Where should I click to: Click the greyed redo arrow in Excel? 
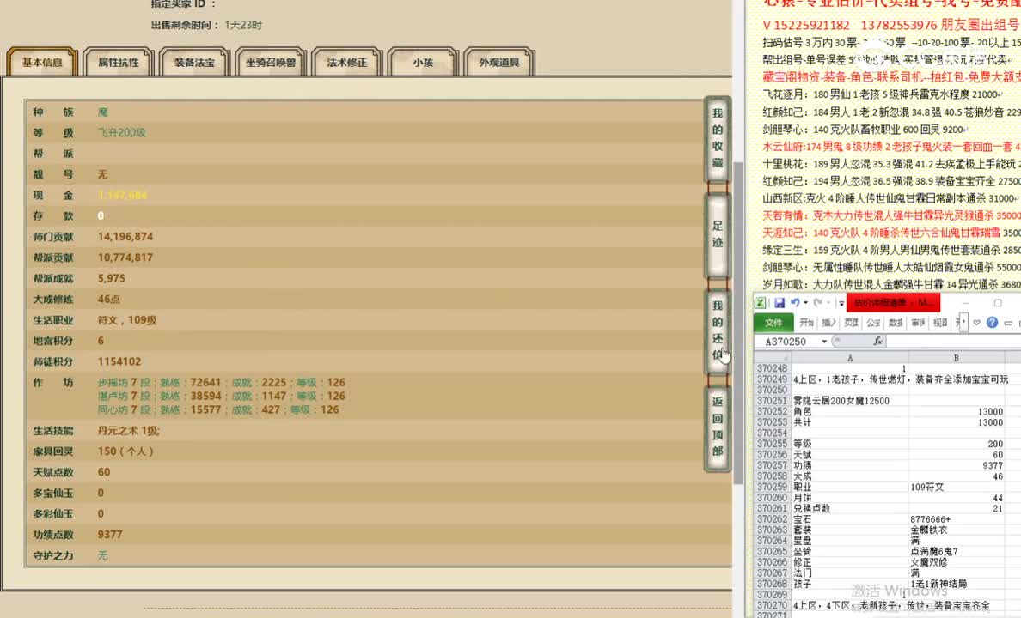coord(817,303)
